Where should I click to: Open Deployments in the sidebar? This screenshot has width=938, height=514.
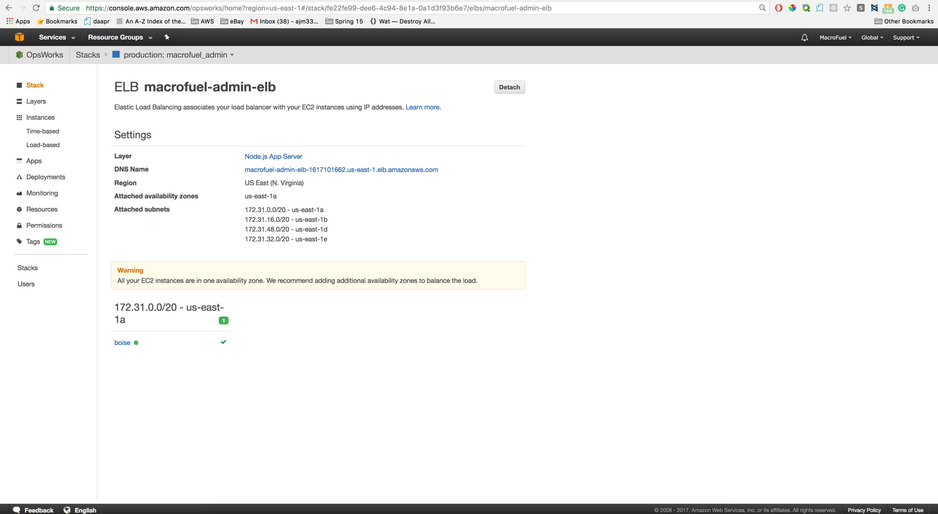45,177
